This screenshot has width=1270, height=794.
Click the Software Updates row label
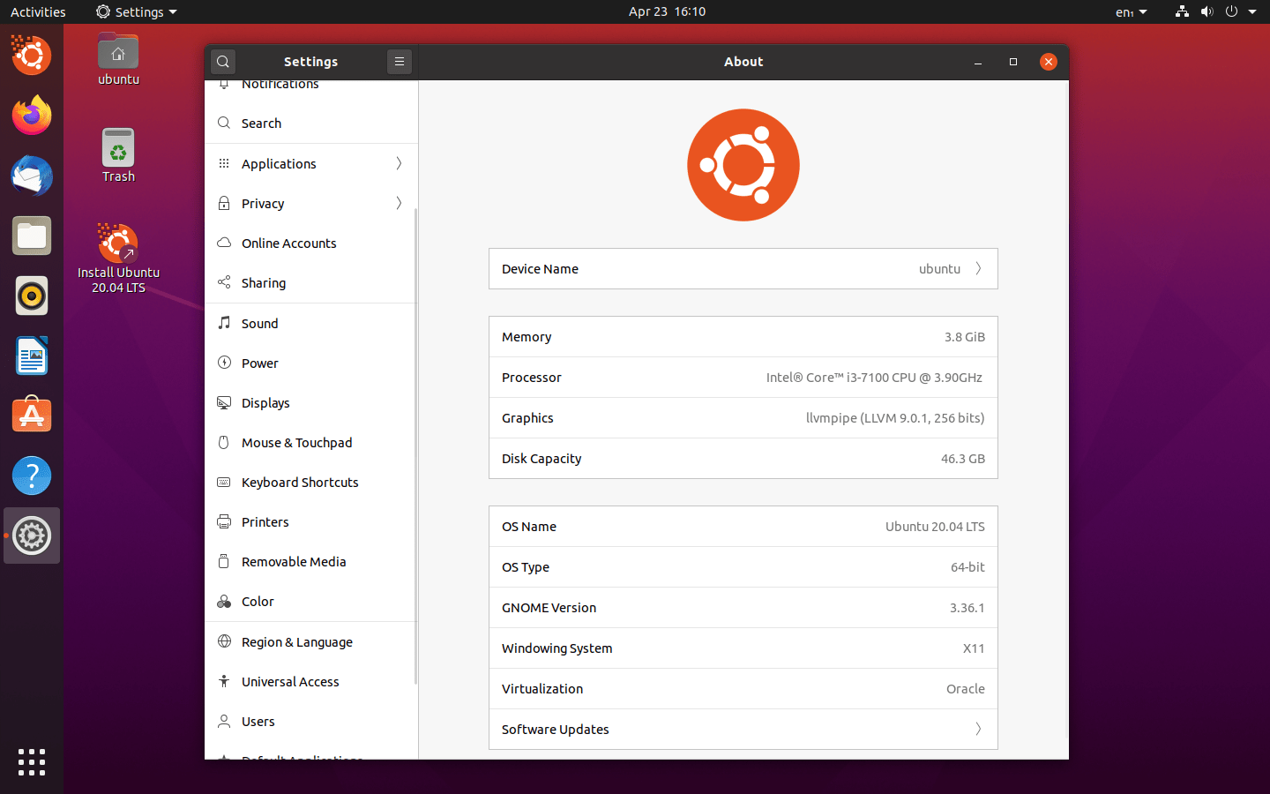point(555,730)
